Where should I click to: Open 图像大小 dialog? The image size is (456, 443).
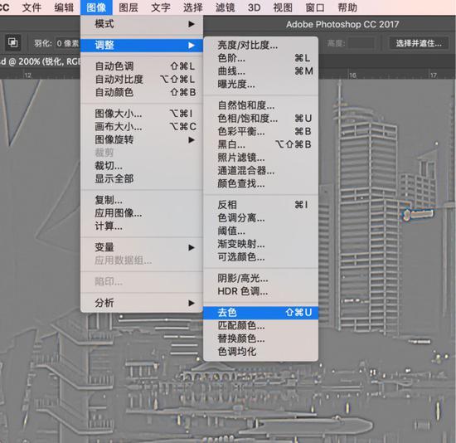pos(142,114)
